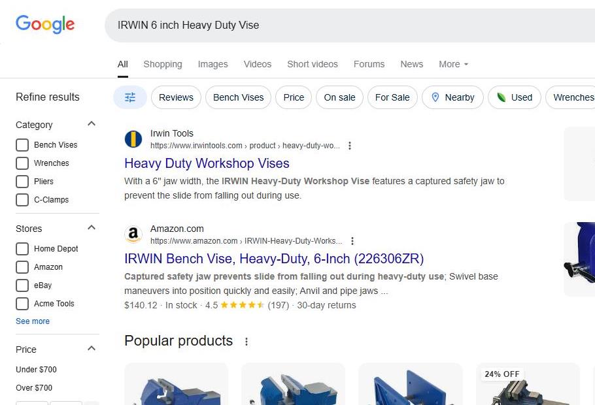
Task: Open the third popular product vise image
Action: tap(411, 383)
